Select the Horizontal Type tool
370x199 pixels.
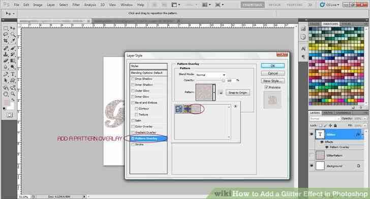(13, 74)
